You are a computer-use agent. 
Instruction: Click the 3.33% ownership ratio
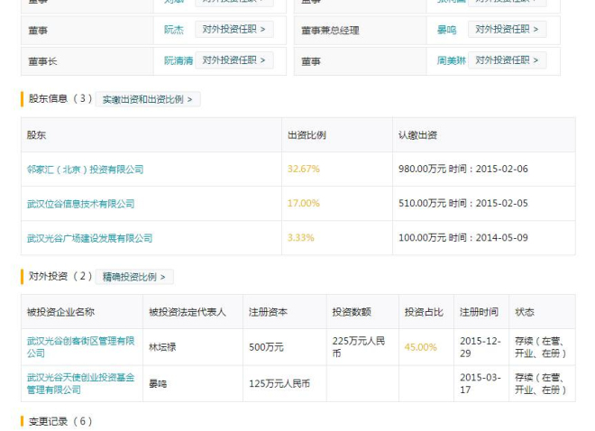coord(301,238)
